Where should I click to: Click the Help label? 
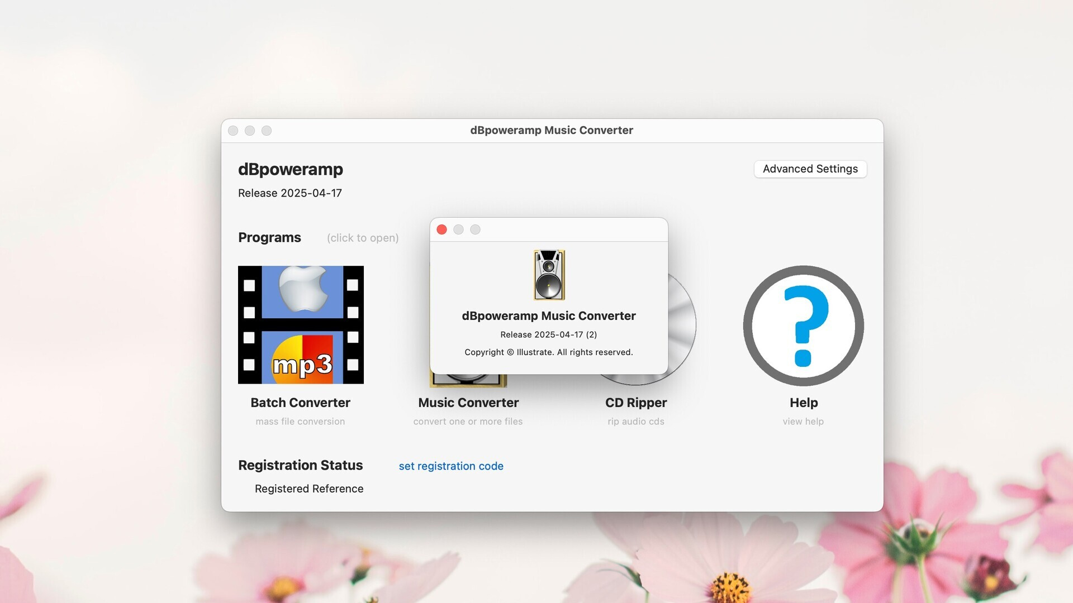point(803,402)
